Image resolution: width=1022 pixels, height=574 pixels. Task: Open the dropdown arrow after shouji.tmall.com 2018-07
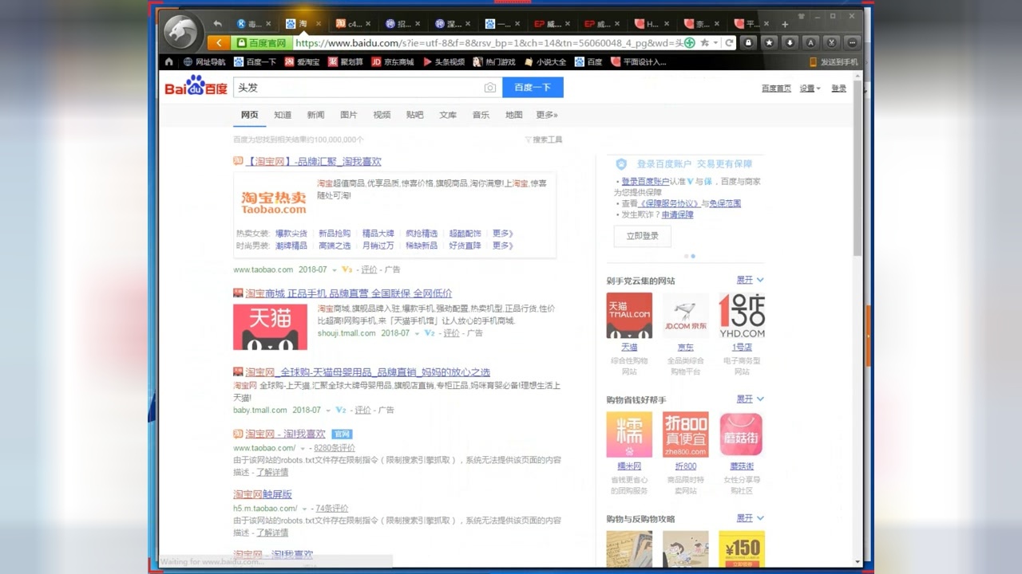click(418, 333)
